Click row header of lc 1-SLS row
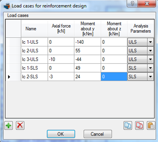The image size is (158, 142). [13, 68]
